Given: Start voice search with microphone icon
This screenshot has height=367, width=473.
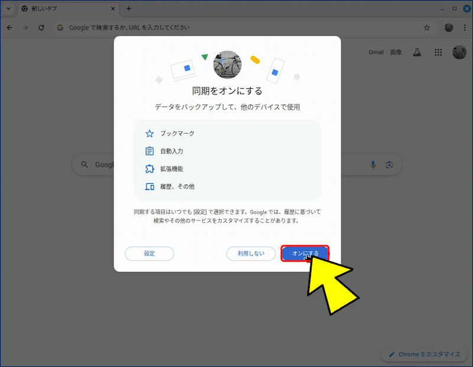Looking at the screenshot, I should coord(373,165).
